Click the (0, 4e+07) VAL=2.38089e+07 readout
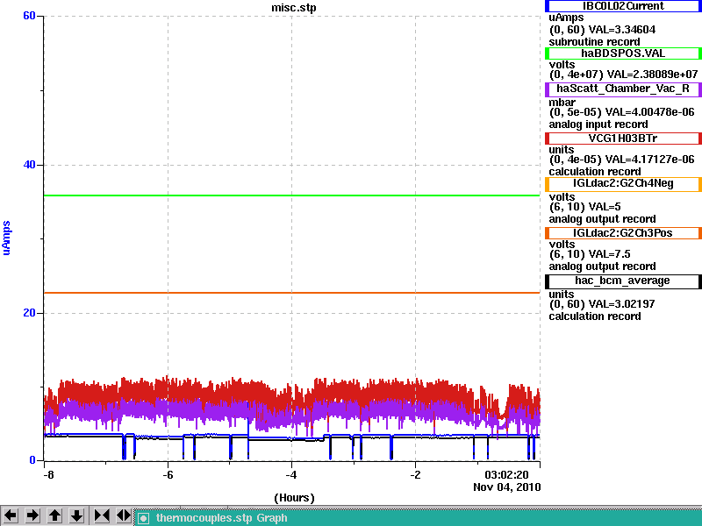The width and height of the screenshot is (702, 526). coord(623,74)
